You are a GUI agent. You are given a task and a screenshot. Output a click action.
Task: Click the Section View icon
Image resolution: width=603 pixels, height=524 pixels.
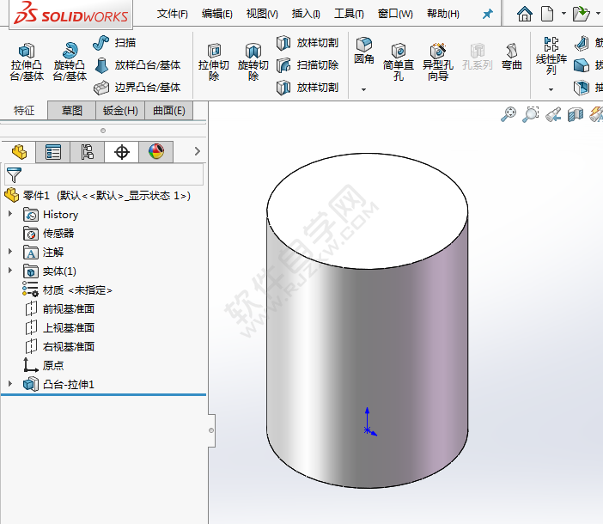[x=576, y=114]
